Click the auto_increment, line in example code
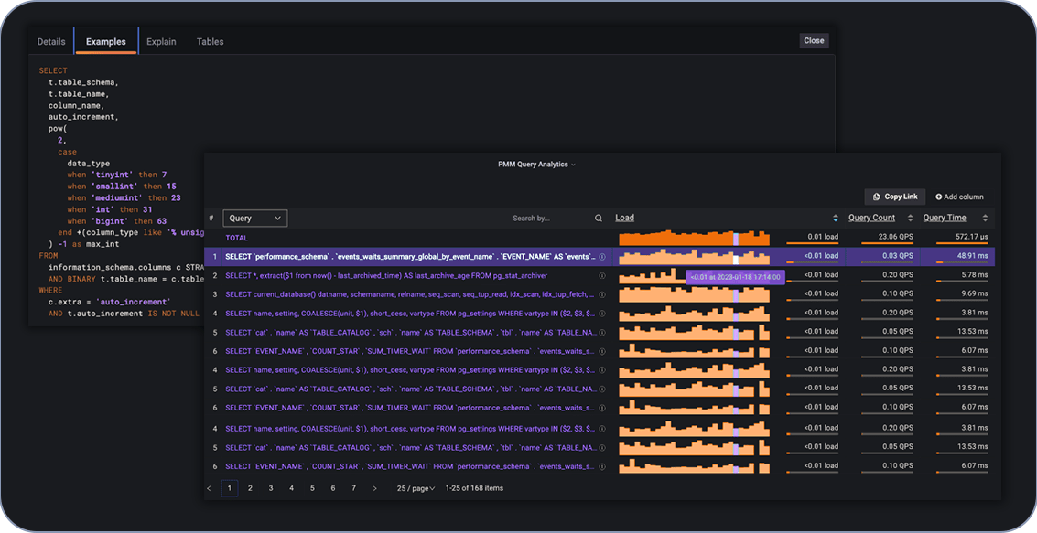Screen dimensions: 1037x533 tap(83, 117)
